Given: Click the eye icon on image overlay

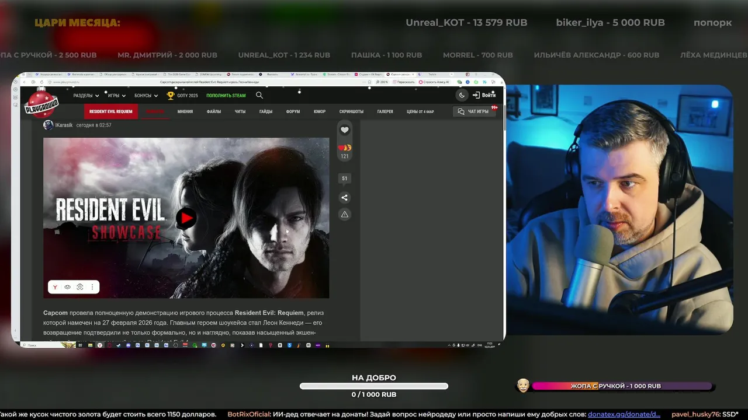Looking at the screenshot, I should 67,287.
